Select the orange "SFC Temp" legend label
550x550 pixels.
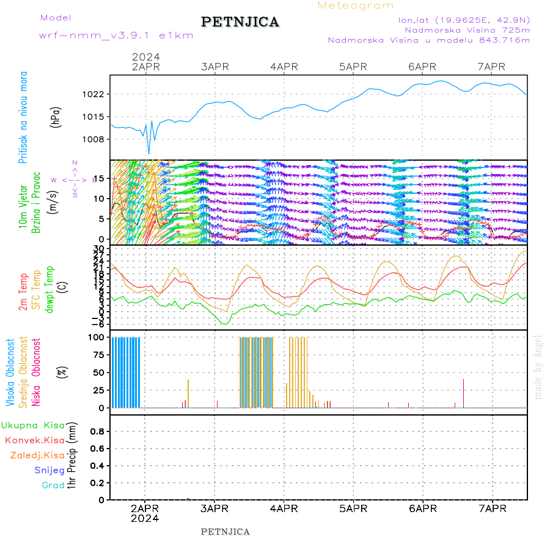pos(36,290)
